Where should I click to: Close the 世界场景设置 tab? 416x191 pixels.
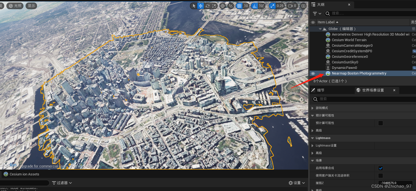pos(394,90)
